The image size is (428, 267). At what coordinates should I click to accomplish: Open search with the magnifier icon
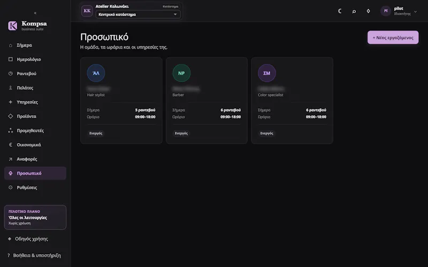[354, 11]
